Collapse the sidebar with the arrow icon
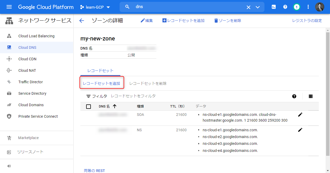 coord(9,166)
